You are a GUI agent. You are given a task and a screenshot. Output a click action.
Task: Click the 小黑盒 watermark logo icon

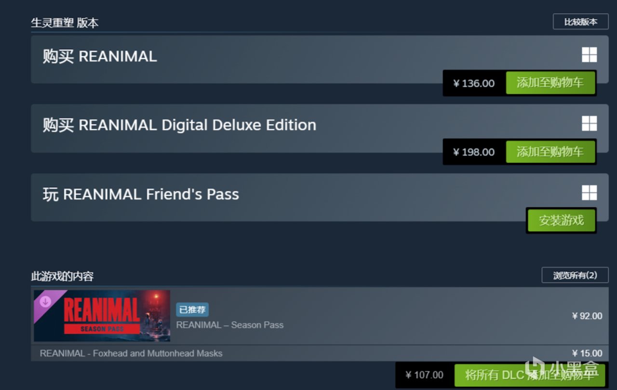(534, 369)
